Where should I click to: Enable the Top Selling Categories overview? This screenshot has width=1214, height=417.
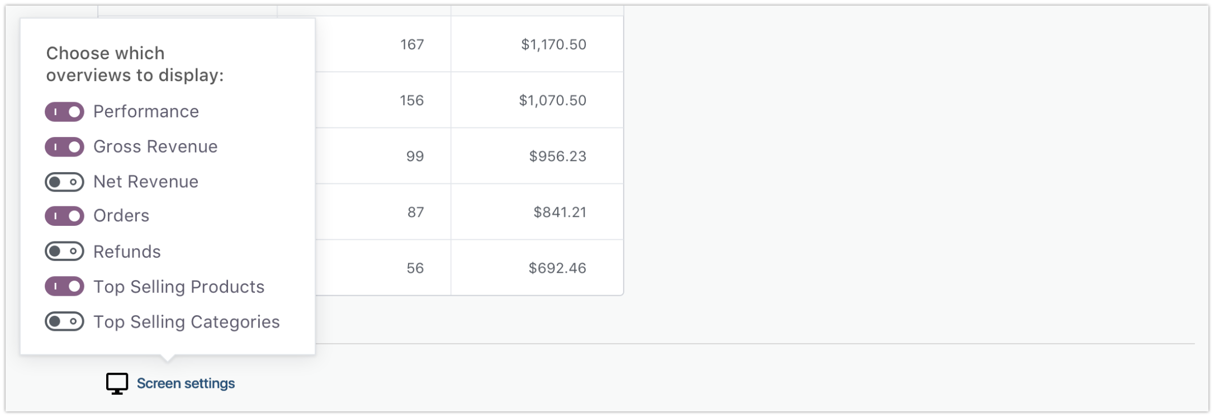[64, 322]
